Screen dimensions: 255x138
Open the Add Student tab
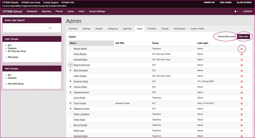(x=179, y=29)
